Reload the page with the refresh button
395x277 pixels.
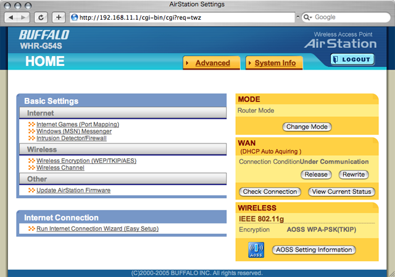[41, 17]
